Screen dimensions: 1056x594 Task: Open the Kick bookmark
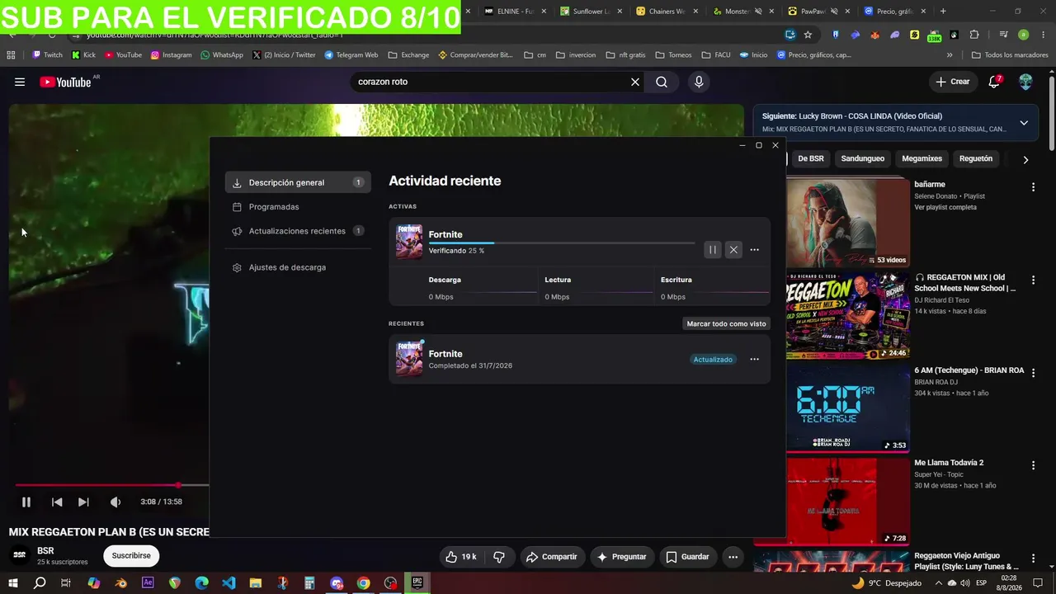83,55
